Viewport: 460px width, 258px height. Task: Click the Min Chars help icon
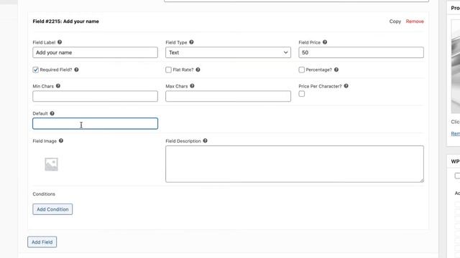(x=58, y=86)
